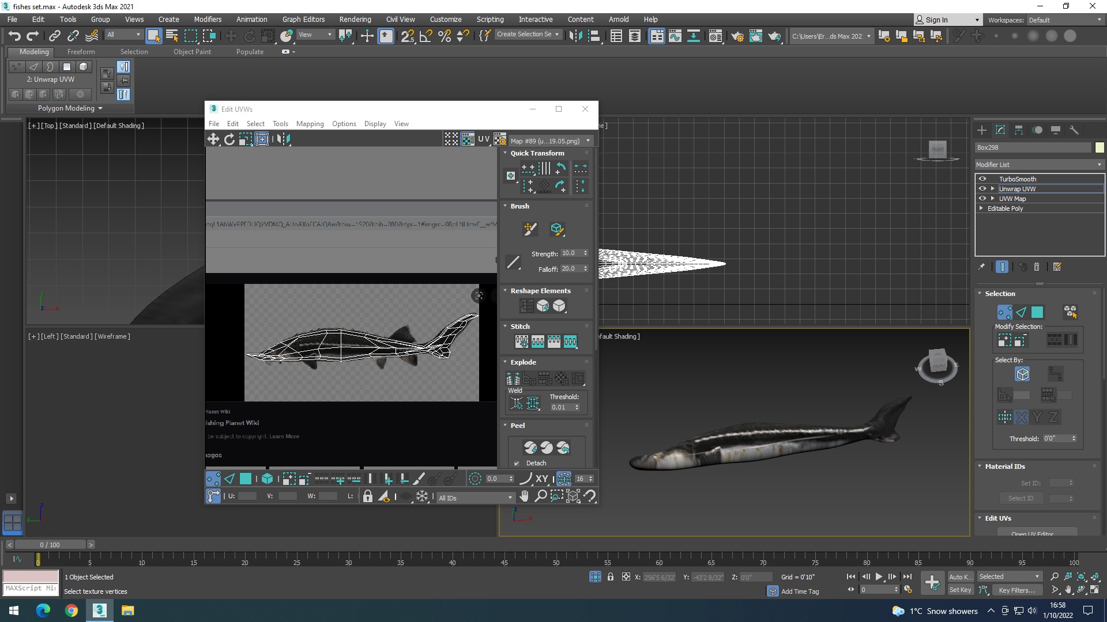
Task: Expand Unwrap UVW modifier sub-objects
Action: (x=993, y=189)
